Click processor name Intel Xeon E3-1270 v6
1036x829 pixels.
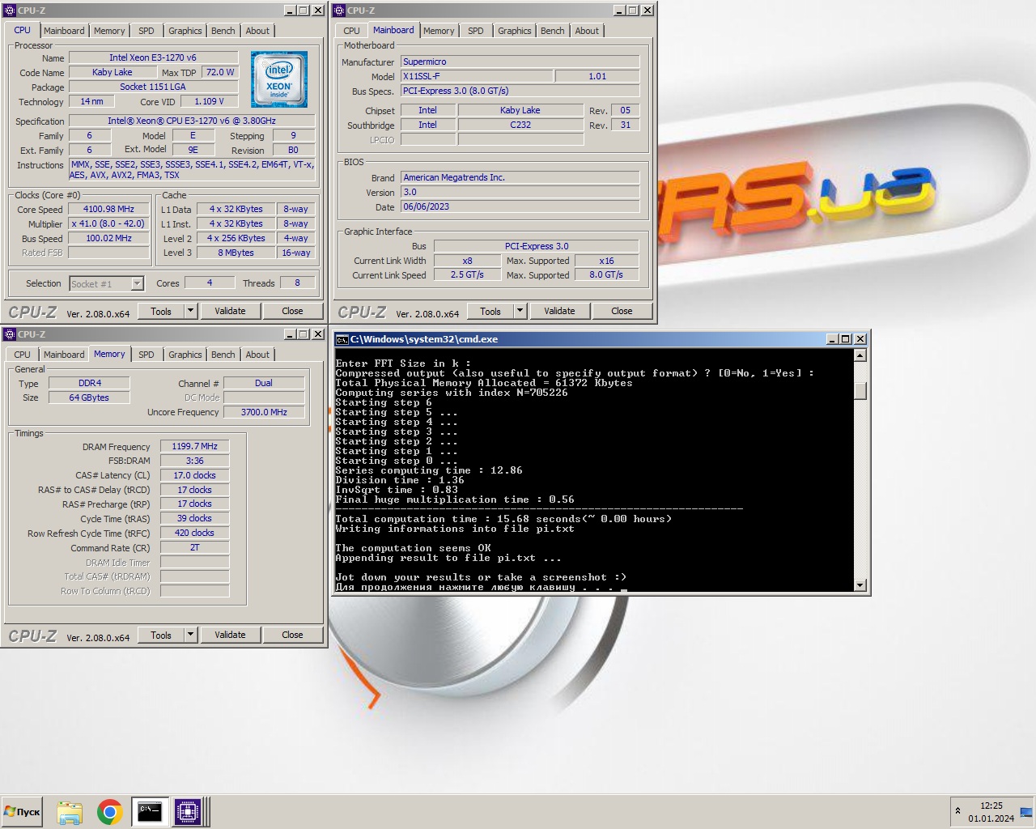point(153,57)
